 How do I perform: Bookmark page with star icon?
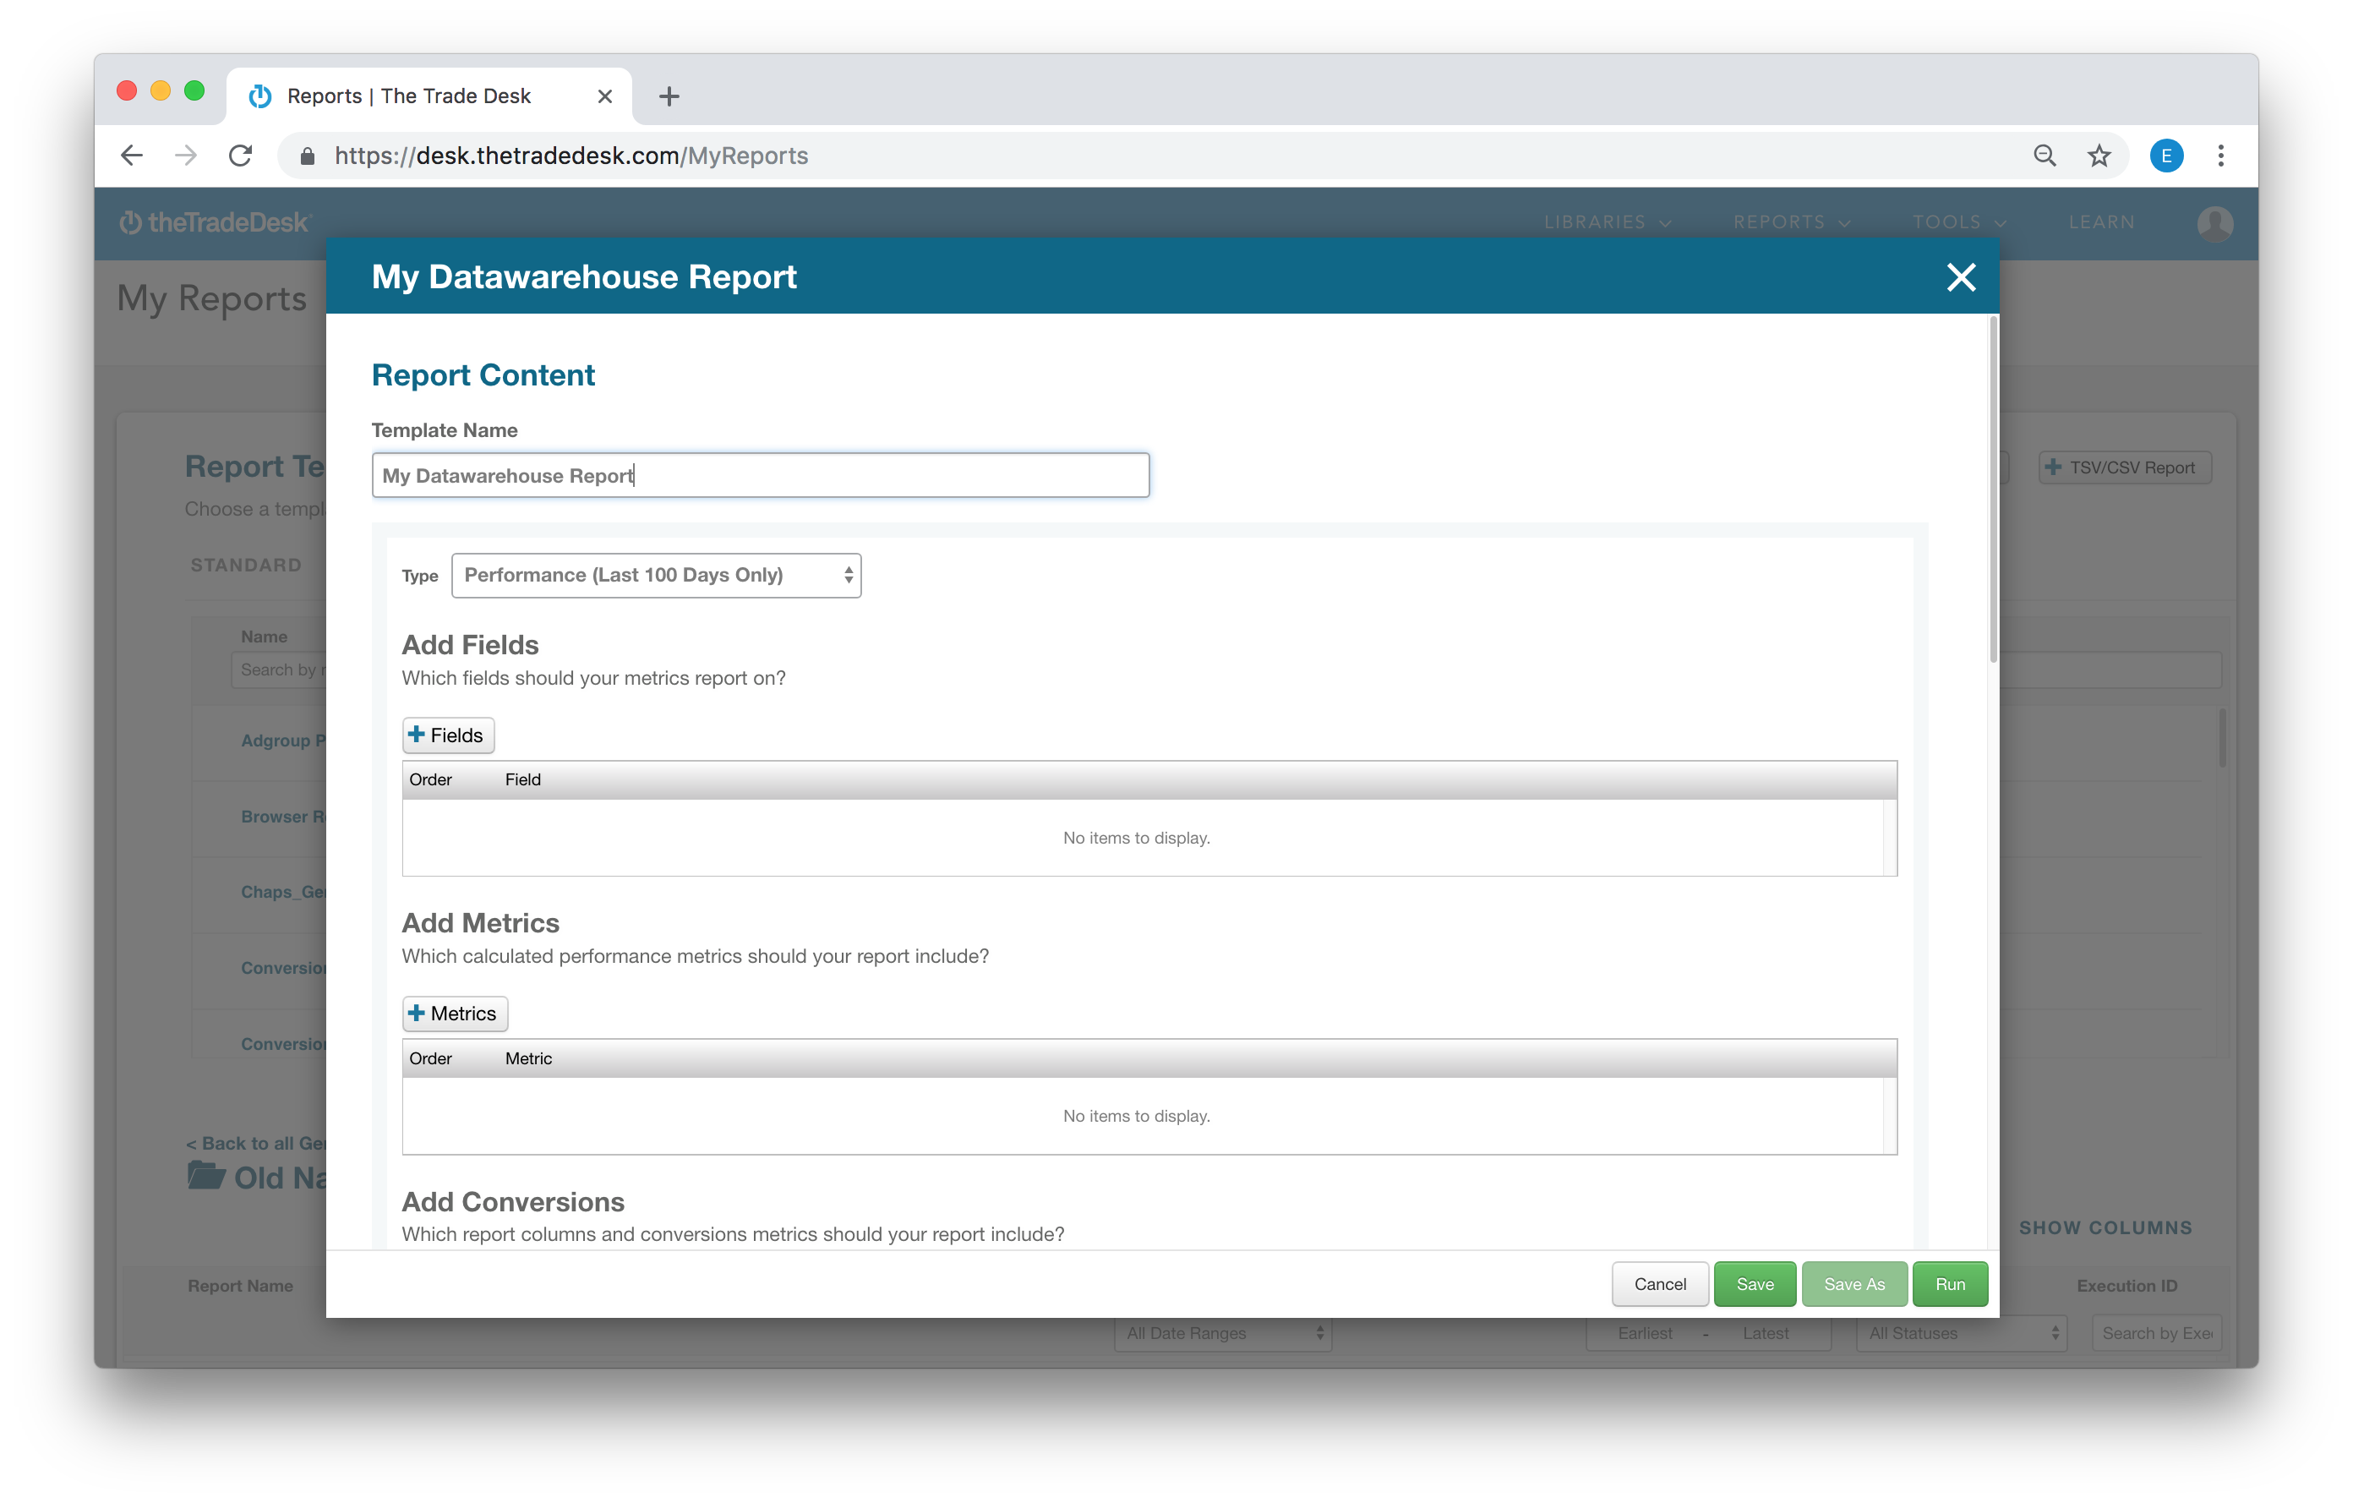pyautogui.click(x=2099, y=156)
